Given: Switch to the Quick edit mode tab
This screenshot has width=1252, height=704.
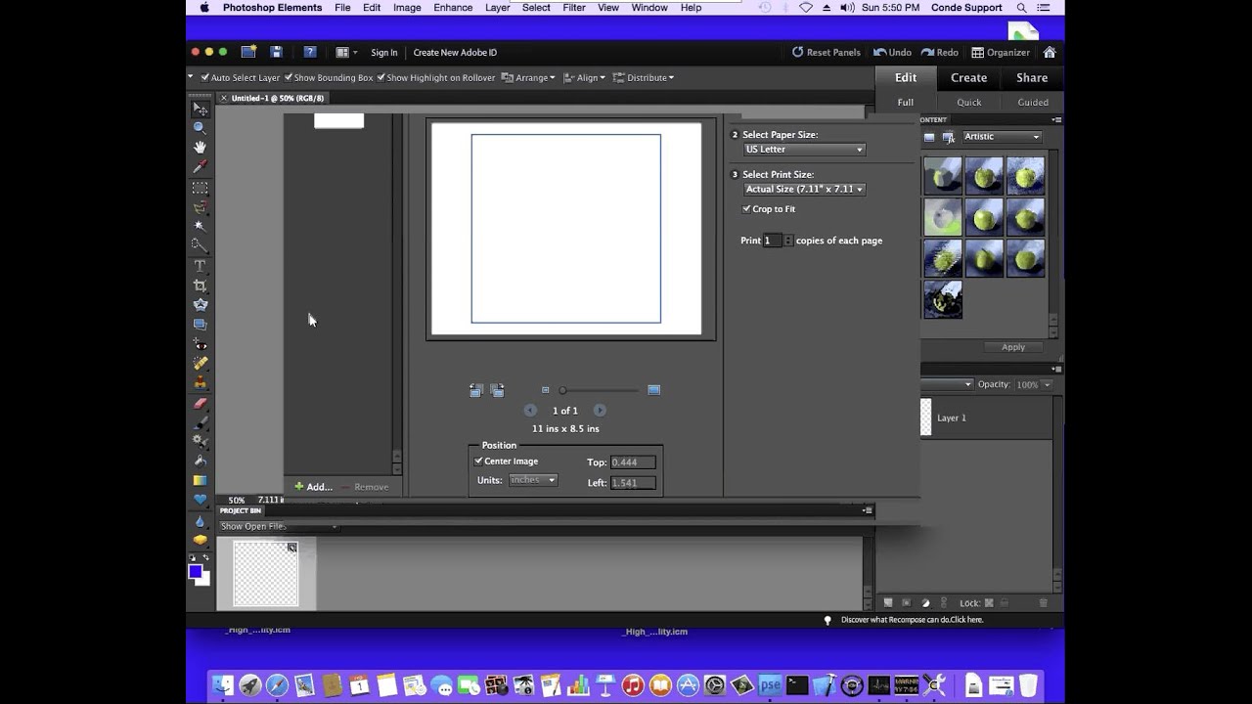Looking at the screenshot, I should click(969, 102).
